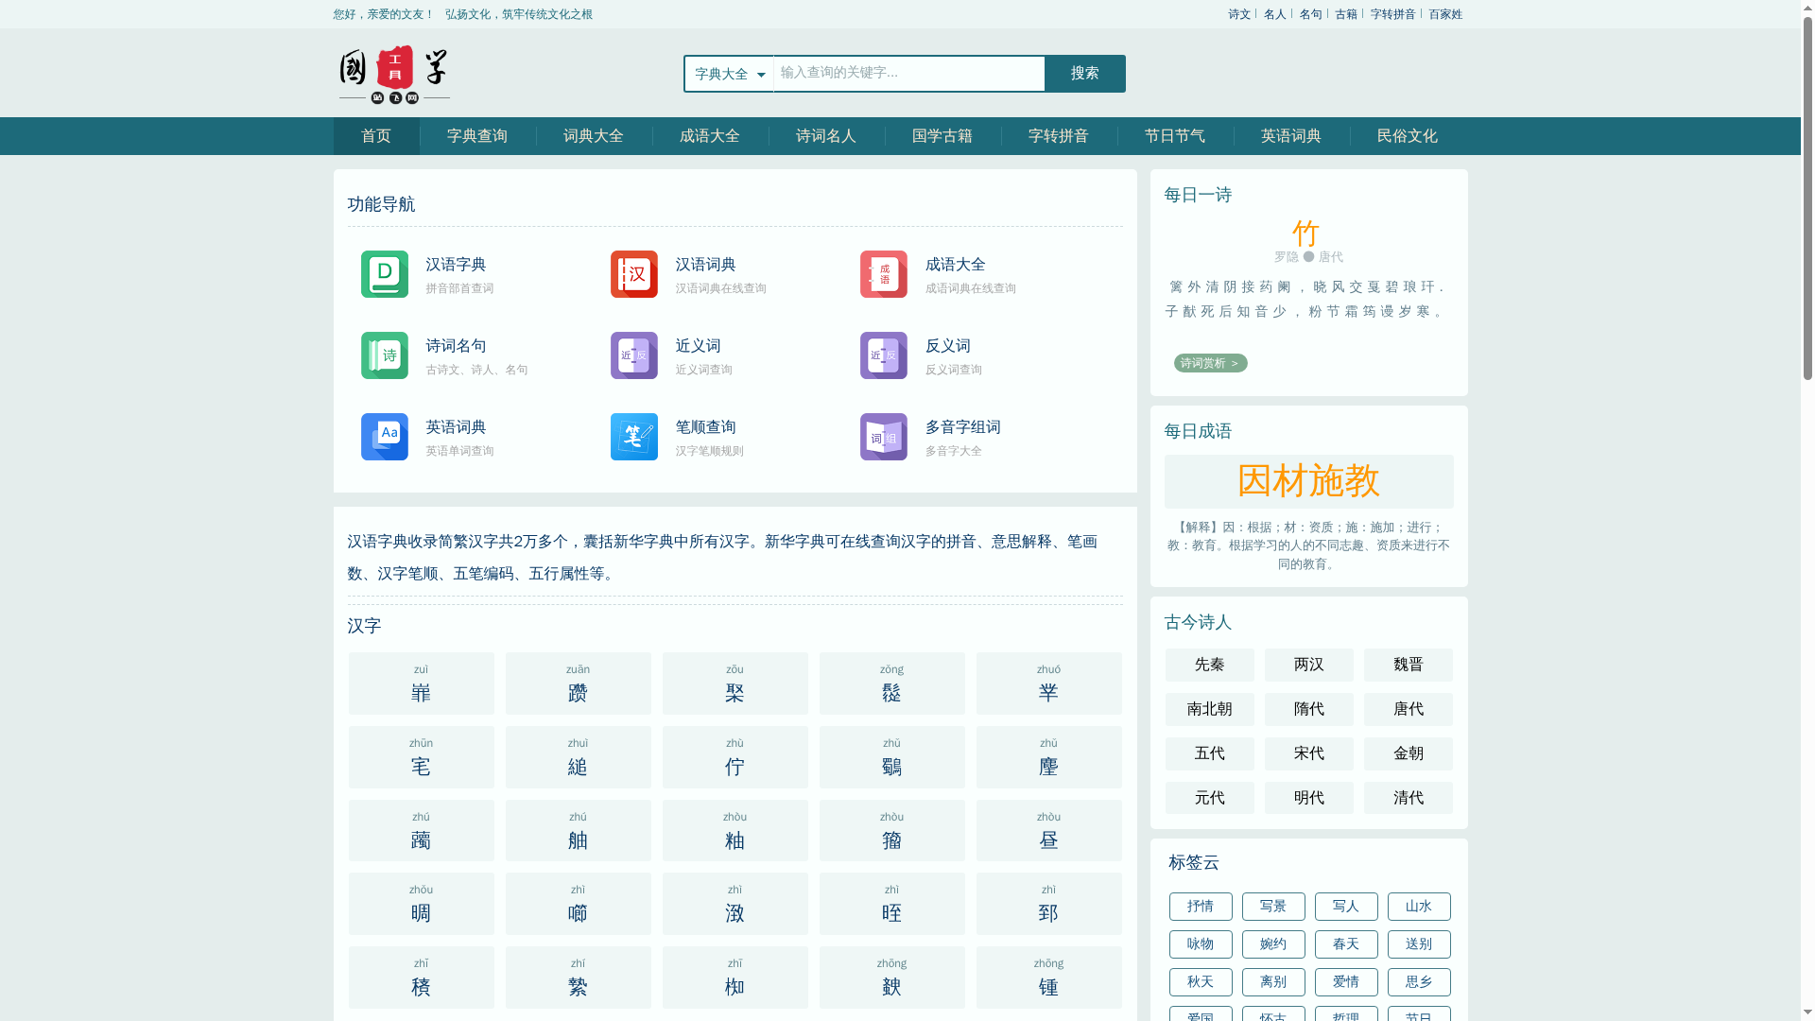Select the 唐代 poet era button
The image size is (1815, 1021).
point(1408,709)
